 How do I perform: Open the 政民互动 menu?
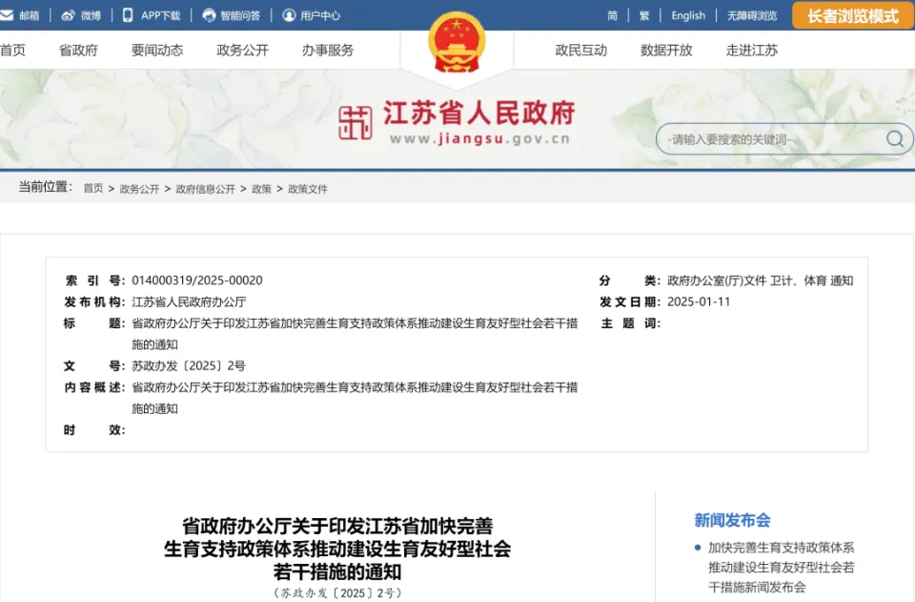(x=581, y=51)
